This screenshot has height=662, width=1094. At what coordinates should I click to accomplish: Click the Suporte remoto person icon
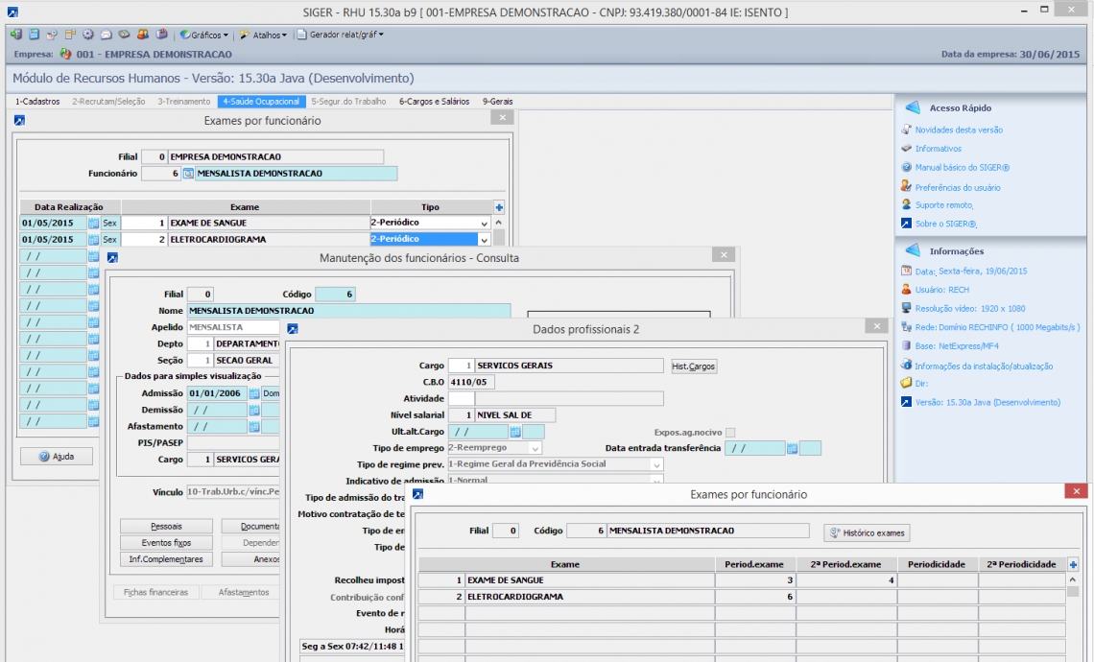click(x=906, y=204)
